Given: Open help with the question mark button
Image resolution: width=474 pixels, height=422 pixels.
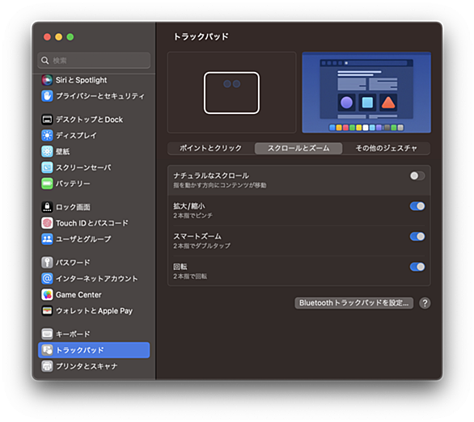Looking at the screenshot, I should tap(425, 303).
